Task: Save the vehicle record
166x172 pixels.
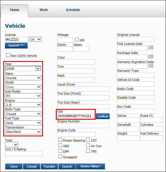Action: click(14, 166)
